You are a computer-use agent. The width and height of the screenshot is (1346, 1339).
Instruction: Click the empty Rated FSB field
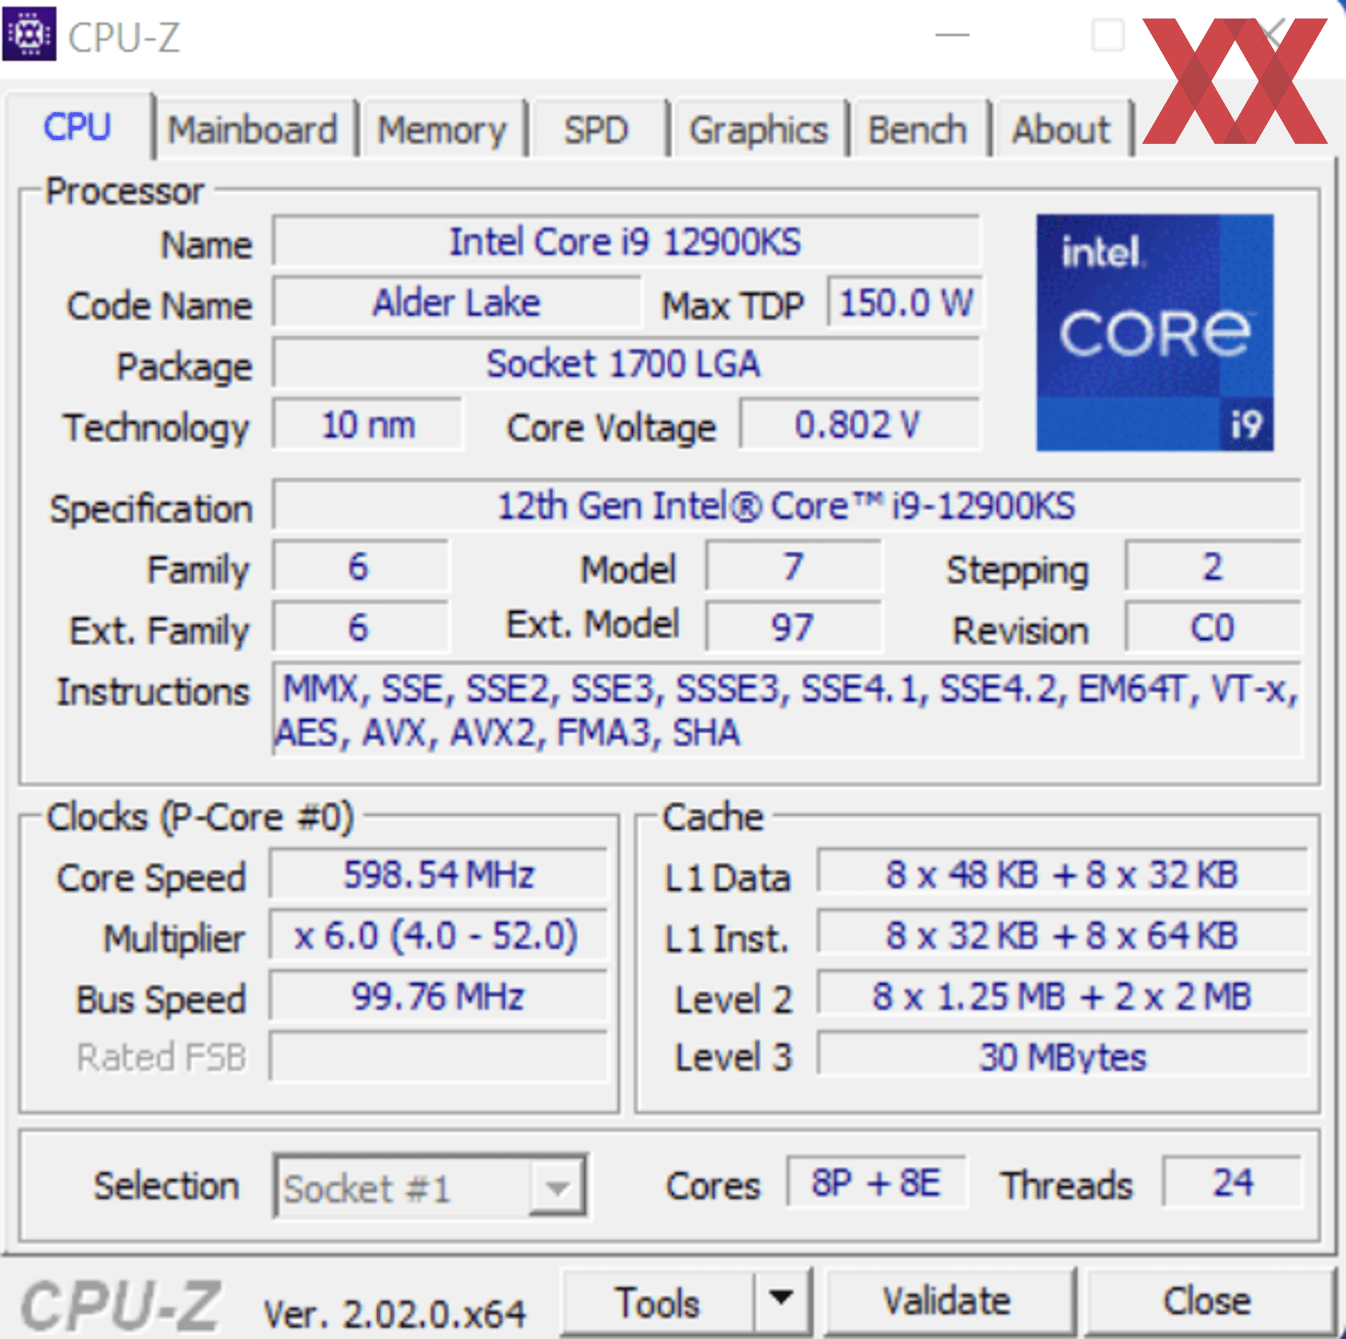[439, 1056]
